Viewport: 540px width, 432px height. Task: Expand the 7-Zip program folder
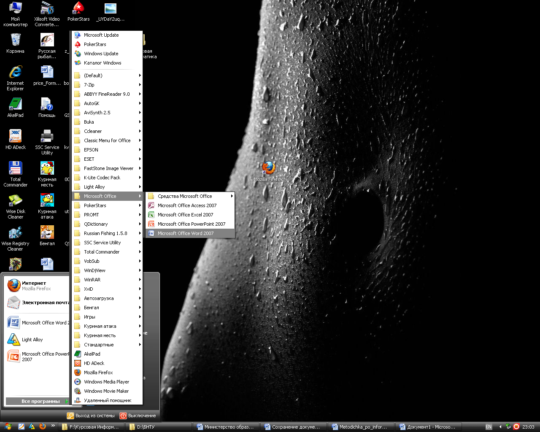coord(107,85)
